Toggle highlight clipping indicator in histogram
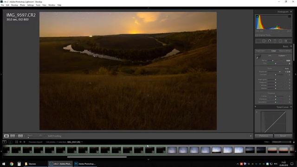The height and width of the screenshot is (167, 297). point(290,17)
